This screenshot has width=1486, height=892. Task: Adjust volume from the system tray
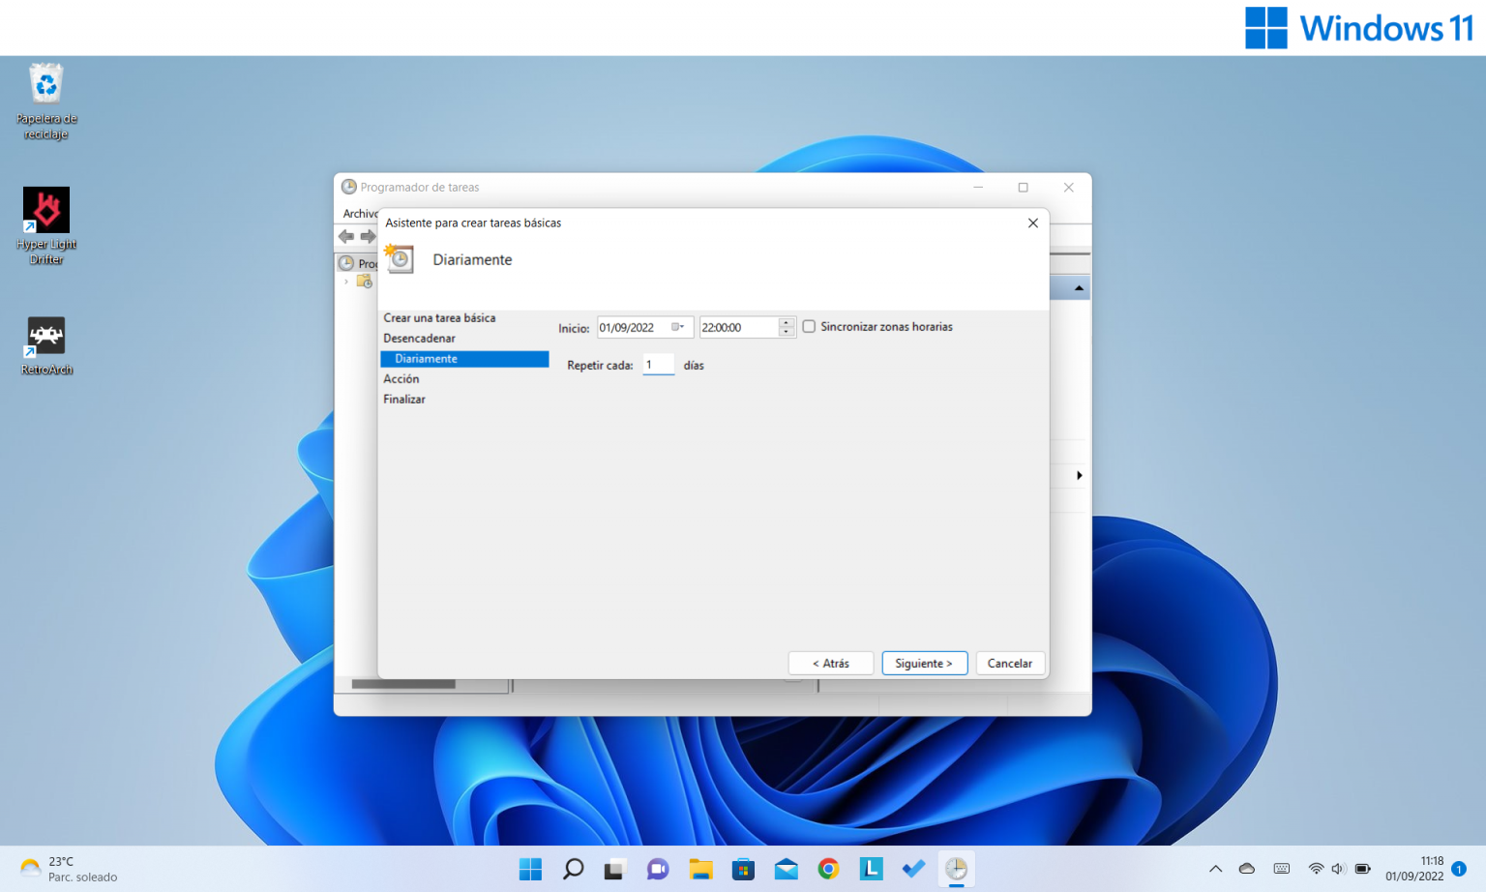(x=1339, y=868)
